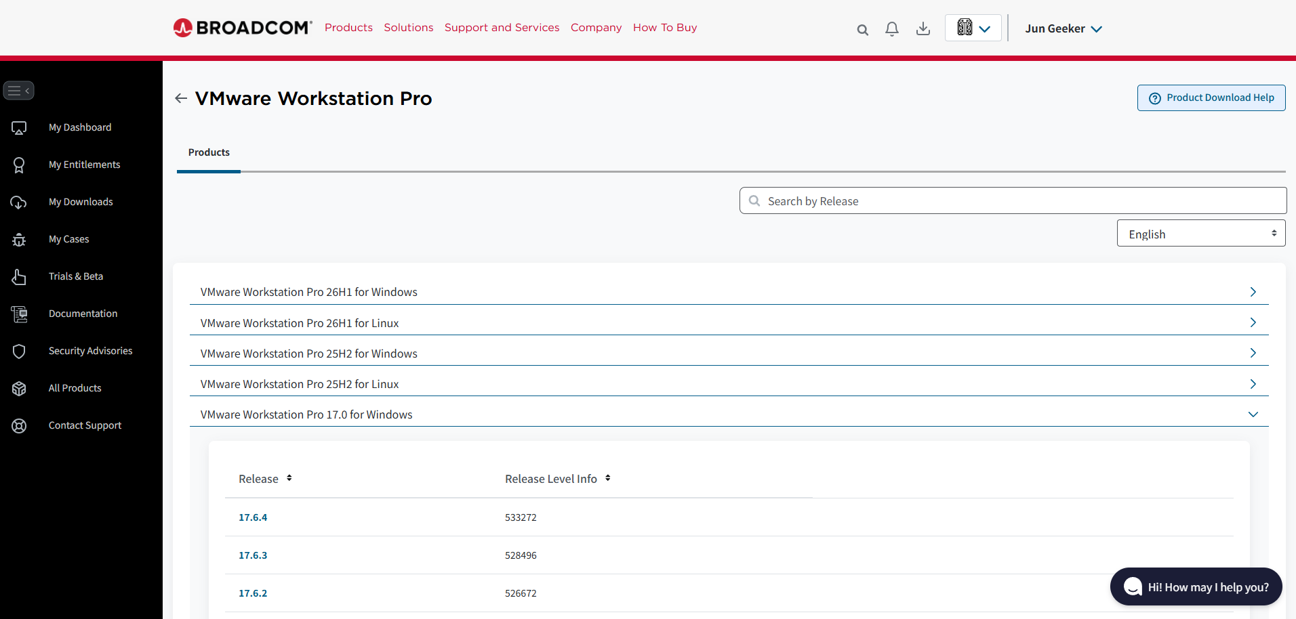Open the downloads tray icon in header
This screenshot has width=1296, height=619.
[x=923, y=28]
